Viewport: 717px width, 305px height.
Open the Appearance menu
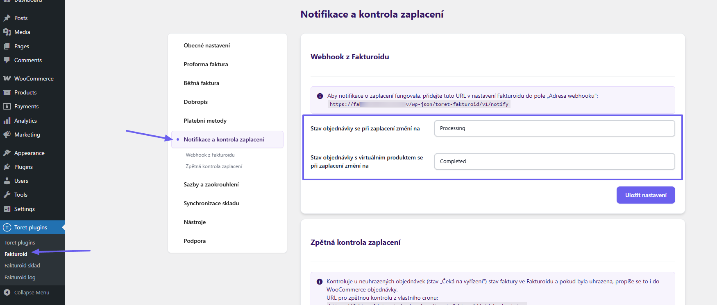click(32, 153)
